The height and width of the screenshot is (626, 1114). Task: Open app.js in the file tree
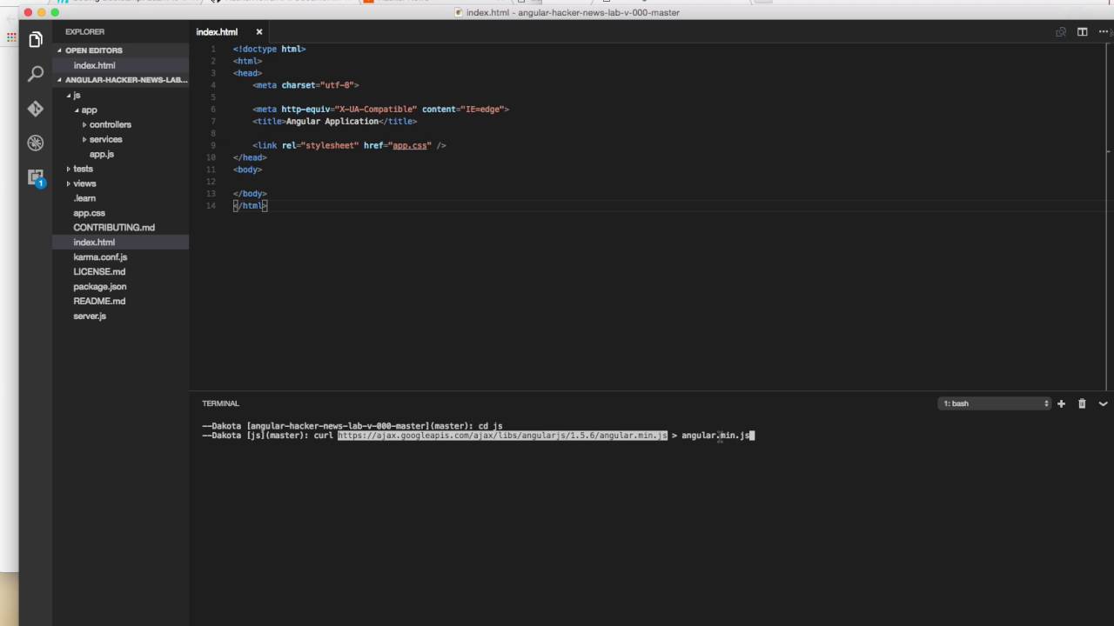(x=101, y=154)
